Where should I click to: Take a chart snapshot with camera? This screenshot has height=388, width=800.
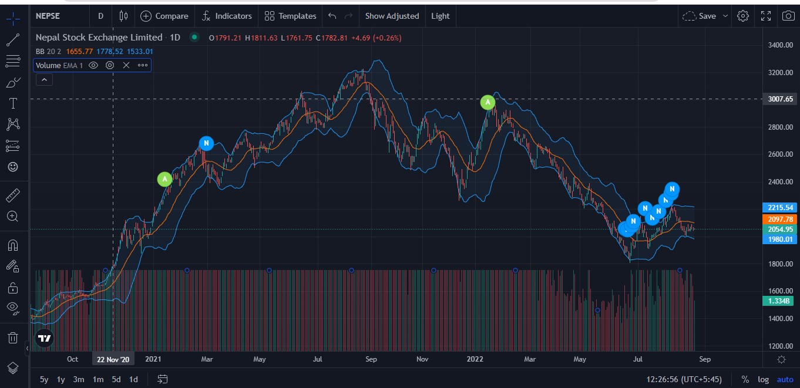coord(788,16)
